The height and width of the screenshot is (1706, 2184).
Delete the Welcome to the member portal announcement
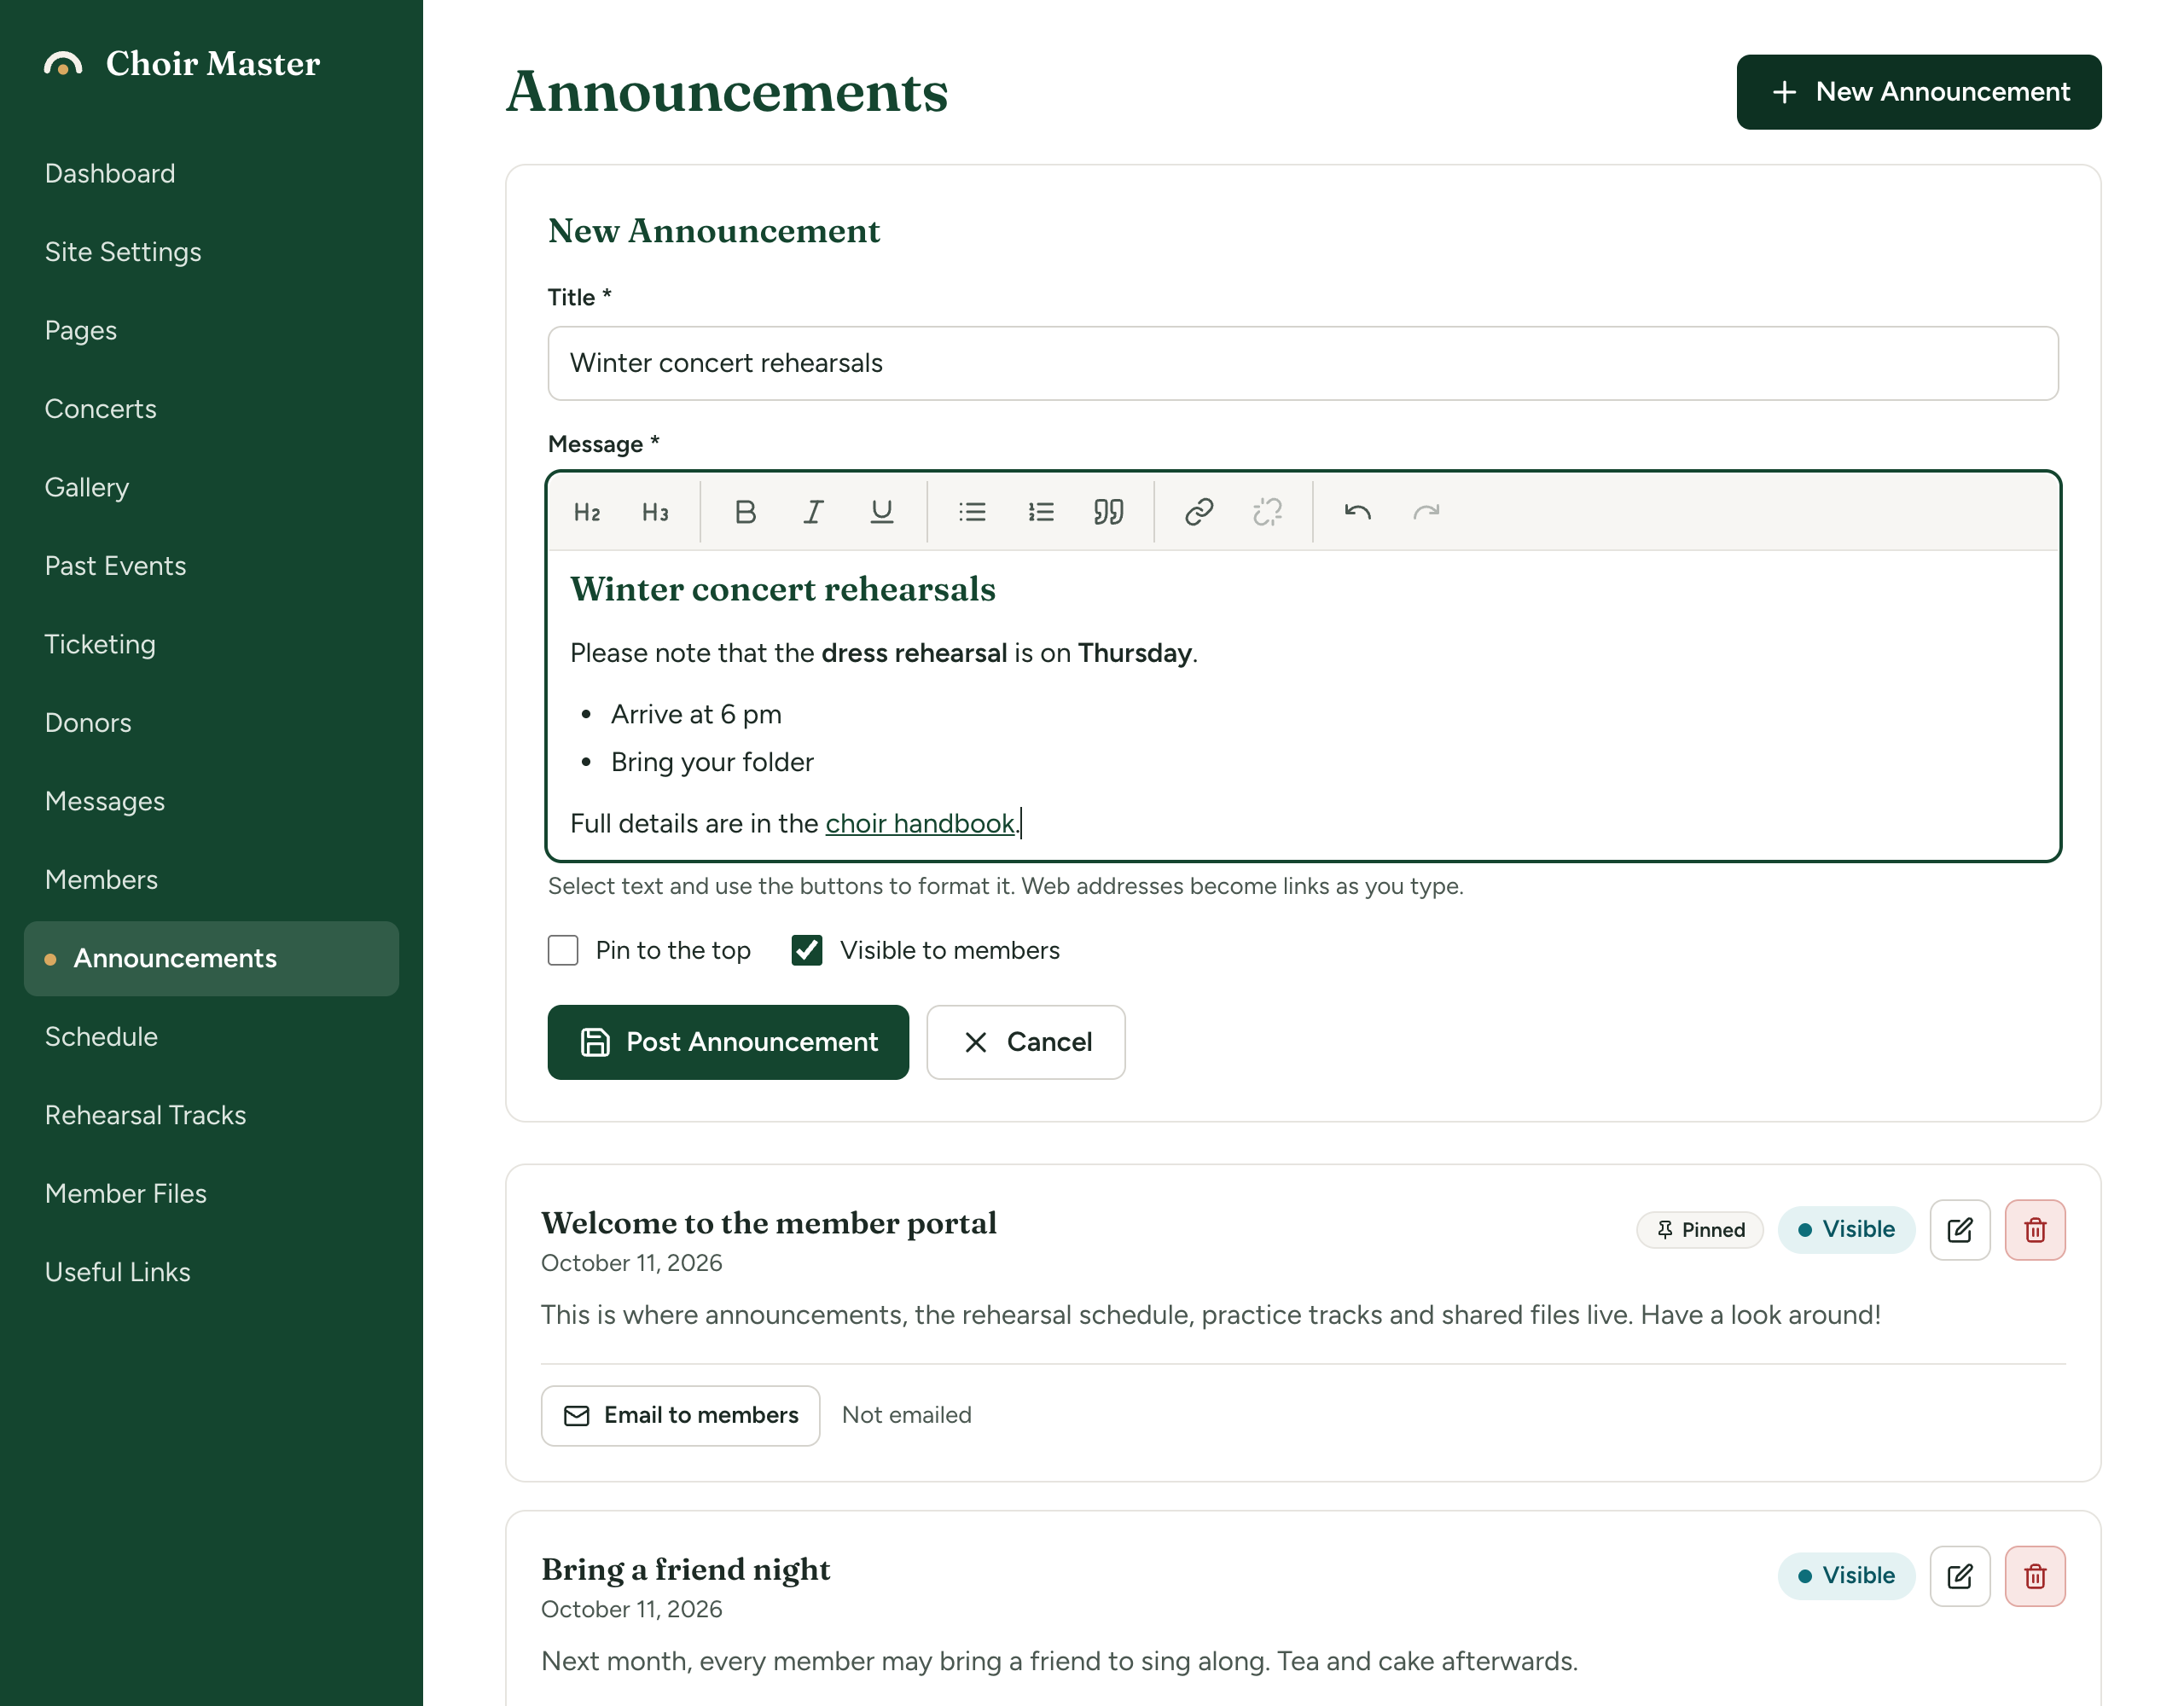[2034, 1229]
